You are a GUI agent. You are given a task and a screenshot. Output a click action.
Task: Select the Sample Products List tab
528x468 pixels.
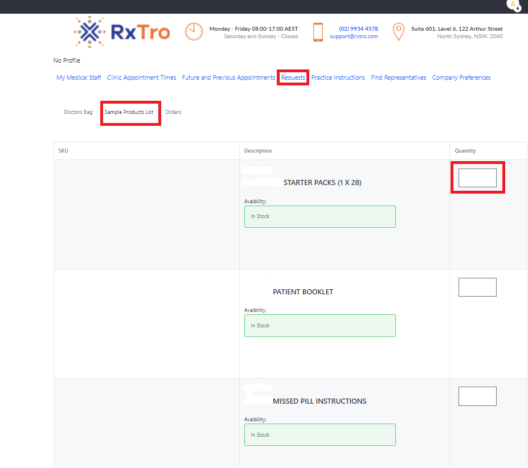point(129,112)
